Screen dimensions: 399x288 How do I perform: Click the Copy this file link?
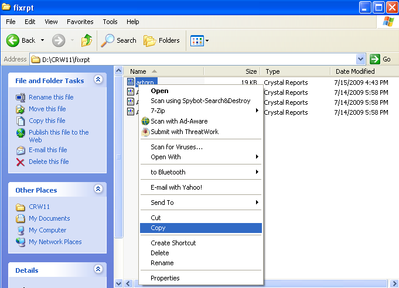(x=47, y=121)
